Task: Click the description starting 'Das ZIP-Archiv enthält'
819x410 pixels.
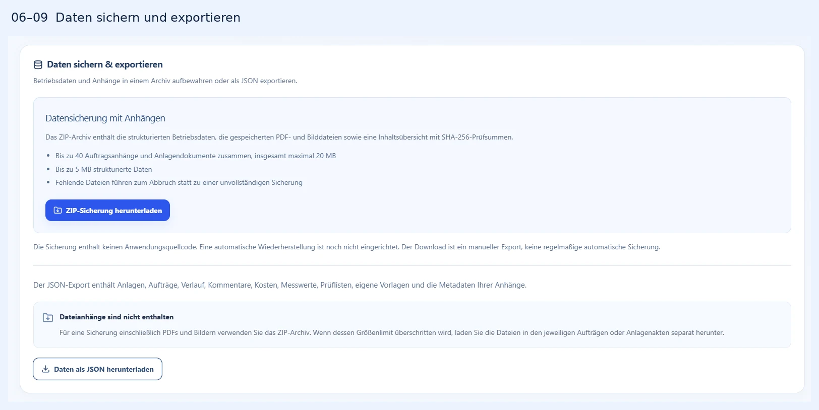Action: (279, 137)
